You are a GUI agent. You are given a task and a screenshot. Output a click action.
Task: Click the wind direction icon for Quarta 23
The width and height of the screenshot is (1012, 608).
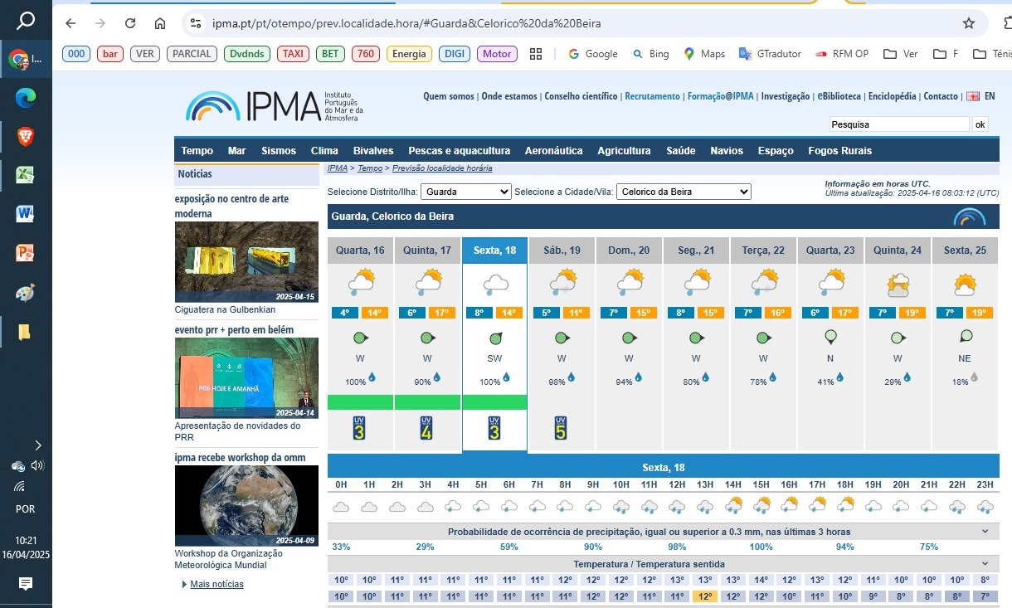pyautogui.click(x=830, y=338)
